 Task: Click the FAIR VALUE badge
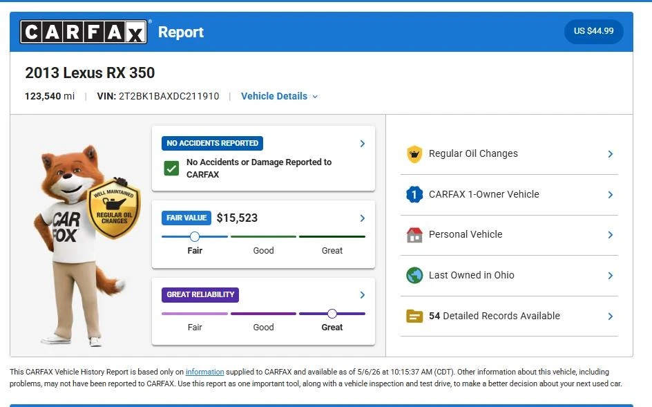pos(186,218)
